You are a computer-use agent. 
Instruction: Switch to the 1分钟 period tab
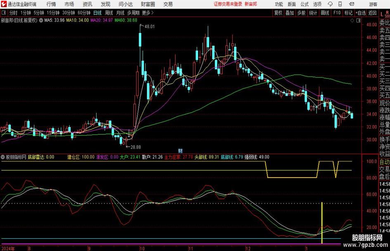point(26,13)
